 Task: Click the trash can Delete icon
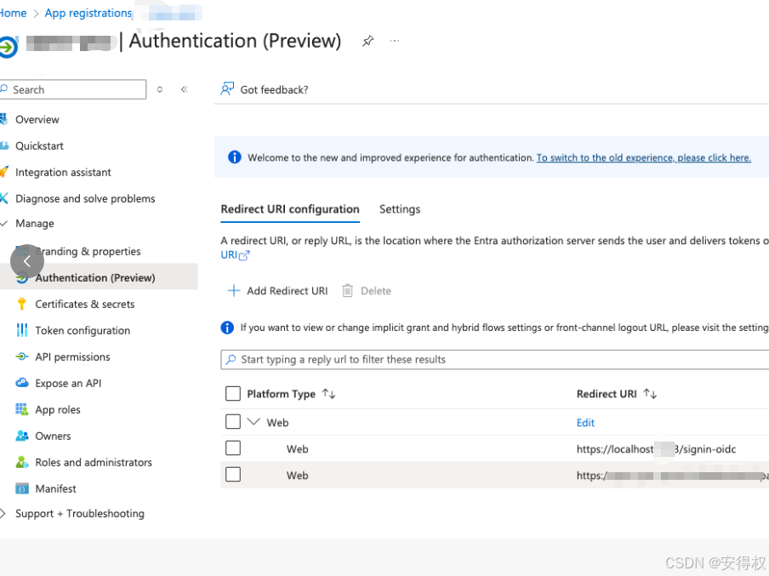(347, 290)
